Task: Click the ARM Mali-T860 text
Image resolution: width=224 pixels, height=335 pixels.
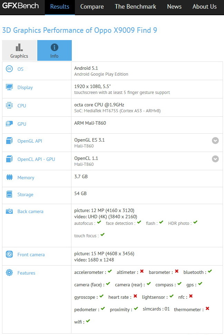Action: [90, 123]
